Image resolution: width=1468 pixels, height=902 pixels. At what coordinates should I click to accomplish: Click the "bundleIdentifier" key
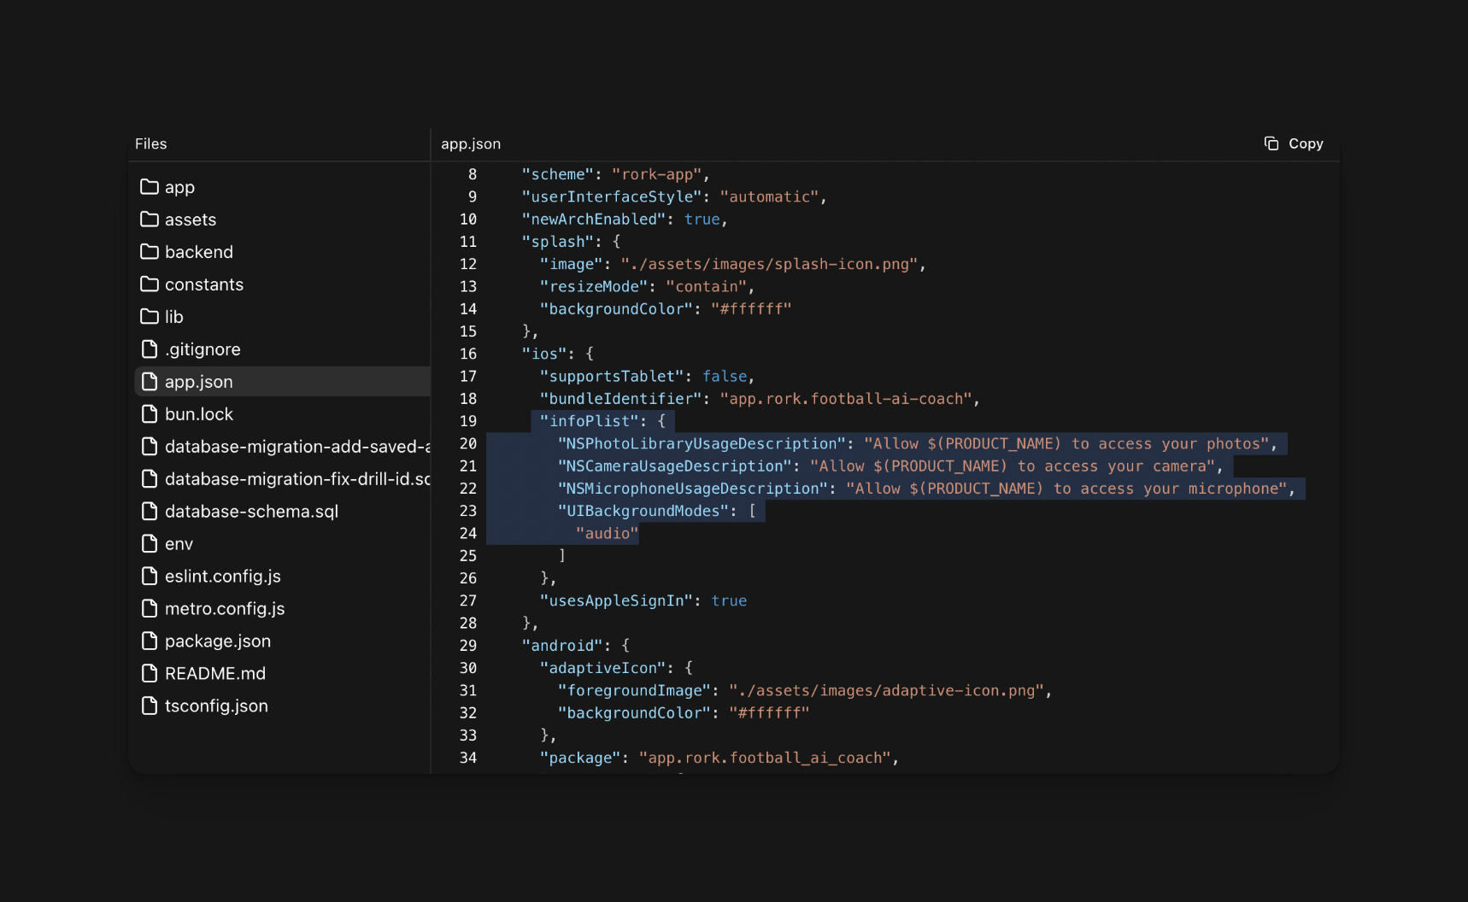620,399
